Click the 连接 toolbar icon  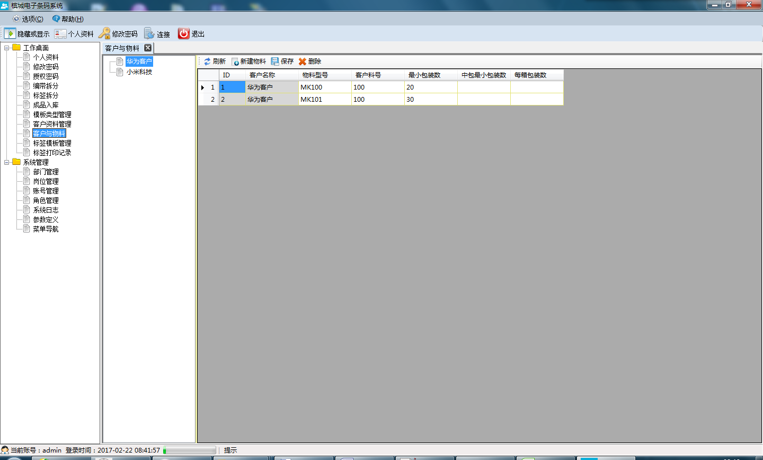(149, 33)
